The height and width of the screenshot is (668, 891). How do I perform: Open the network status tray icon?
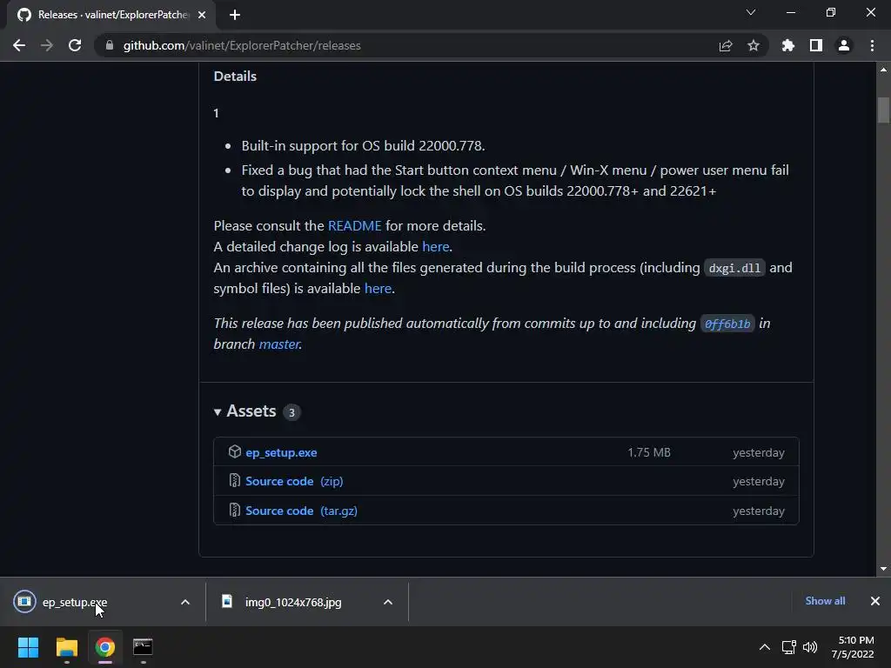click(x=788, y=647)
